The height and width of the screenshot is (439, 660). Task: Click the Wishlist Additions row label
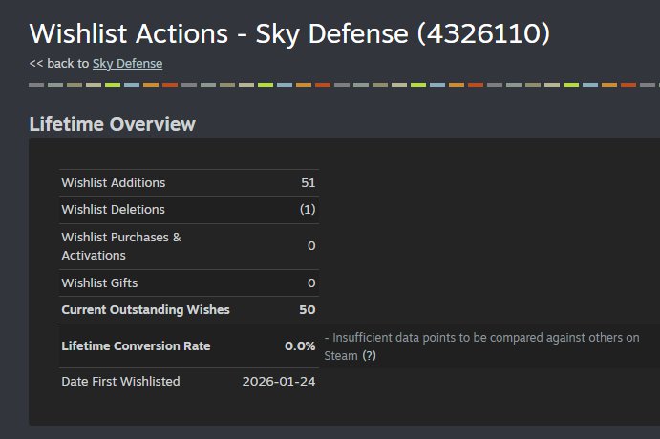tap(114, 182)
